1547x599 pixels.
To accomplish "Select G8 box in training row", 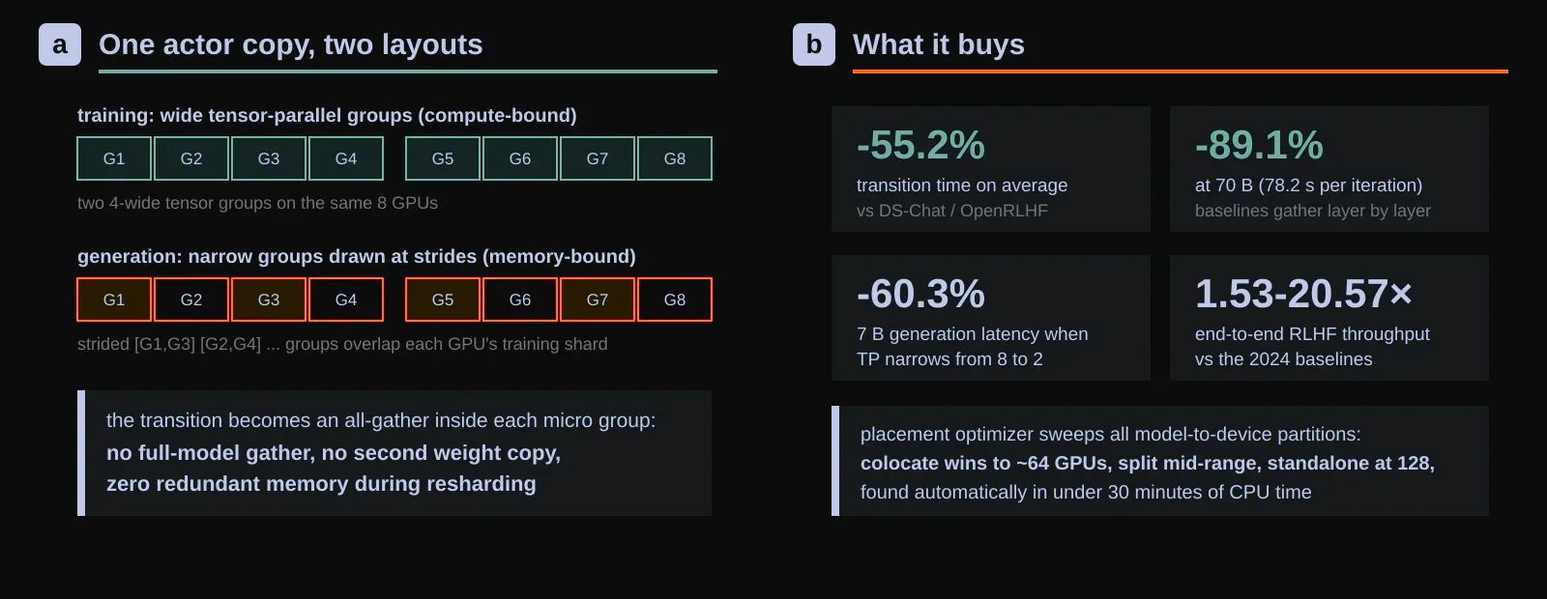I will [x=675, y=158].
